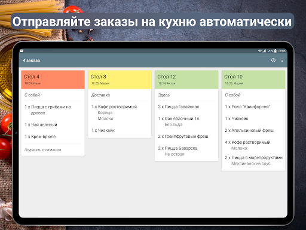This screenshot has width=306, height=230.
Task: Tap the notification icon in status bar
Action: click(22, 51)
